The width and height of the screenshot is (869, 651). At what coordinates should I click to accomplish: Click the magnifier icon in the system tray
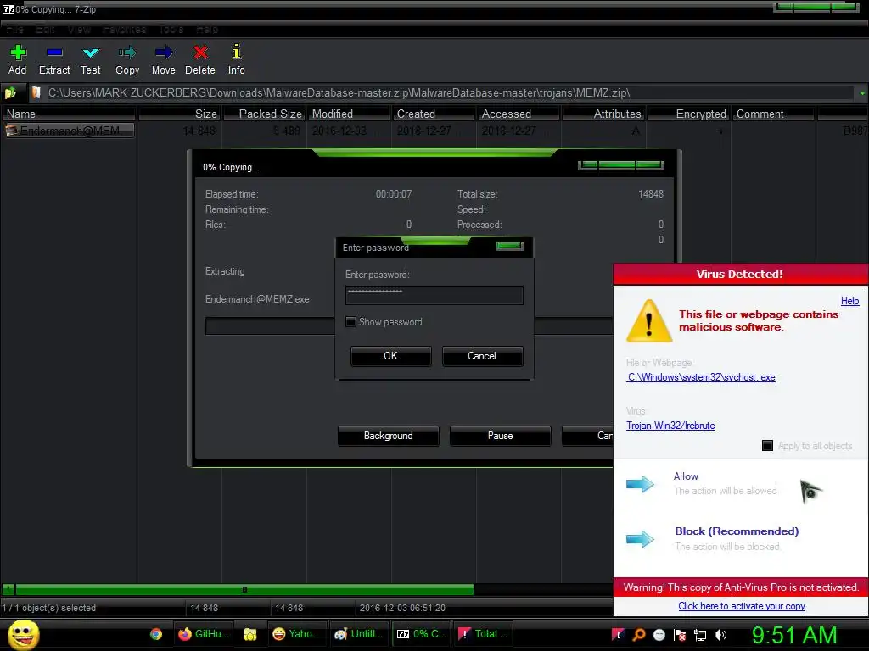tap(639, 635)
